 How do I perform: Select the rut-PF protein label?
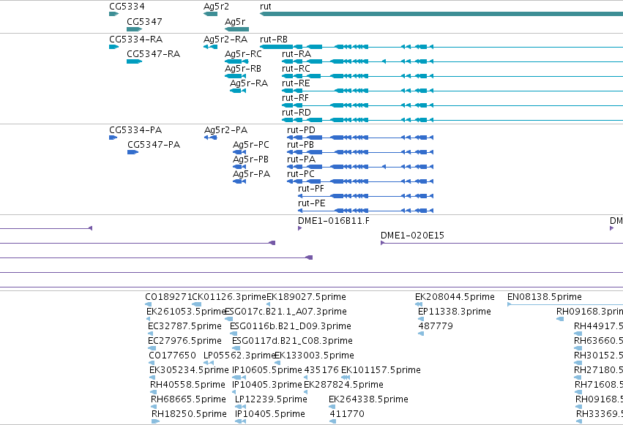[311, 189]
